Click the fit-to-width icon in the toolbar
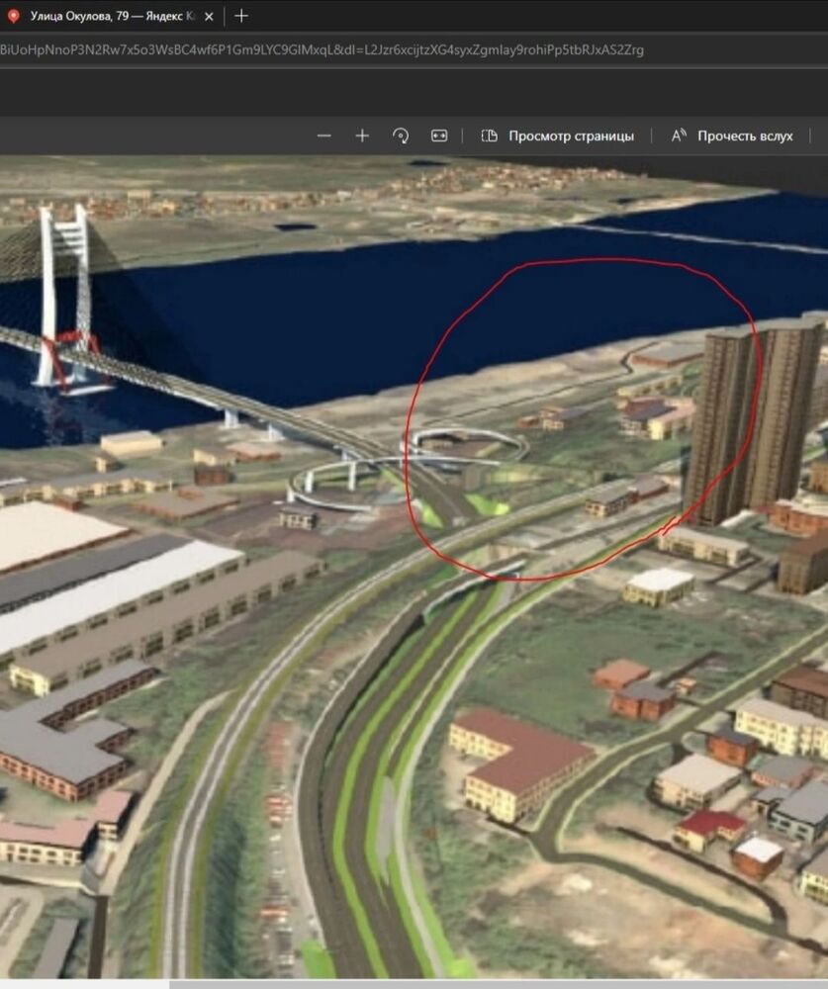Image resolution: width=828 pixels, height=989 pixels. tap(439, 136)
